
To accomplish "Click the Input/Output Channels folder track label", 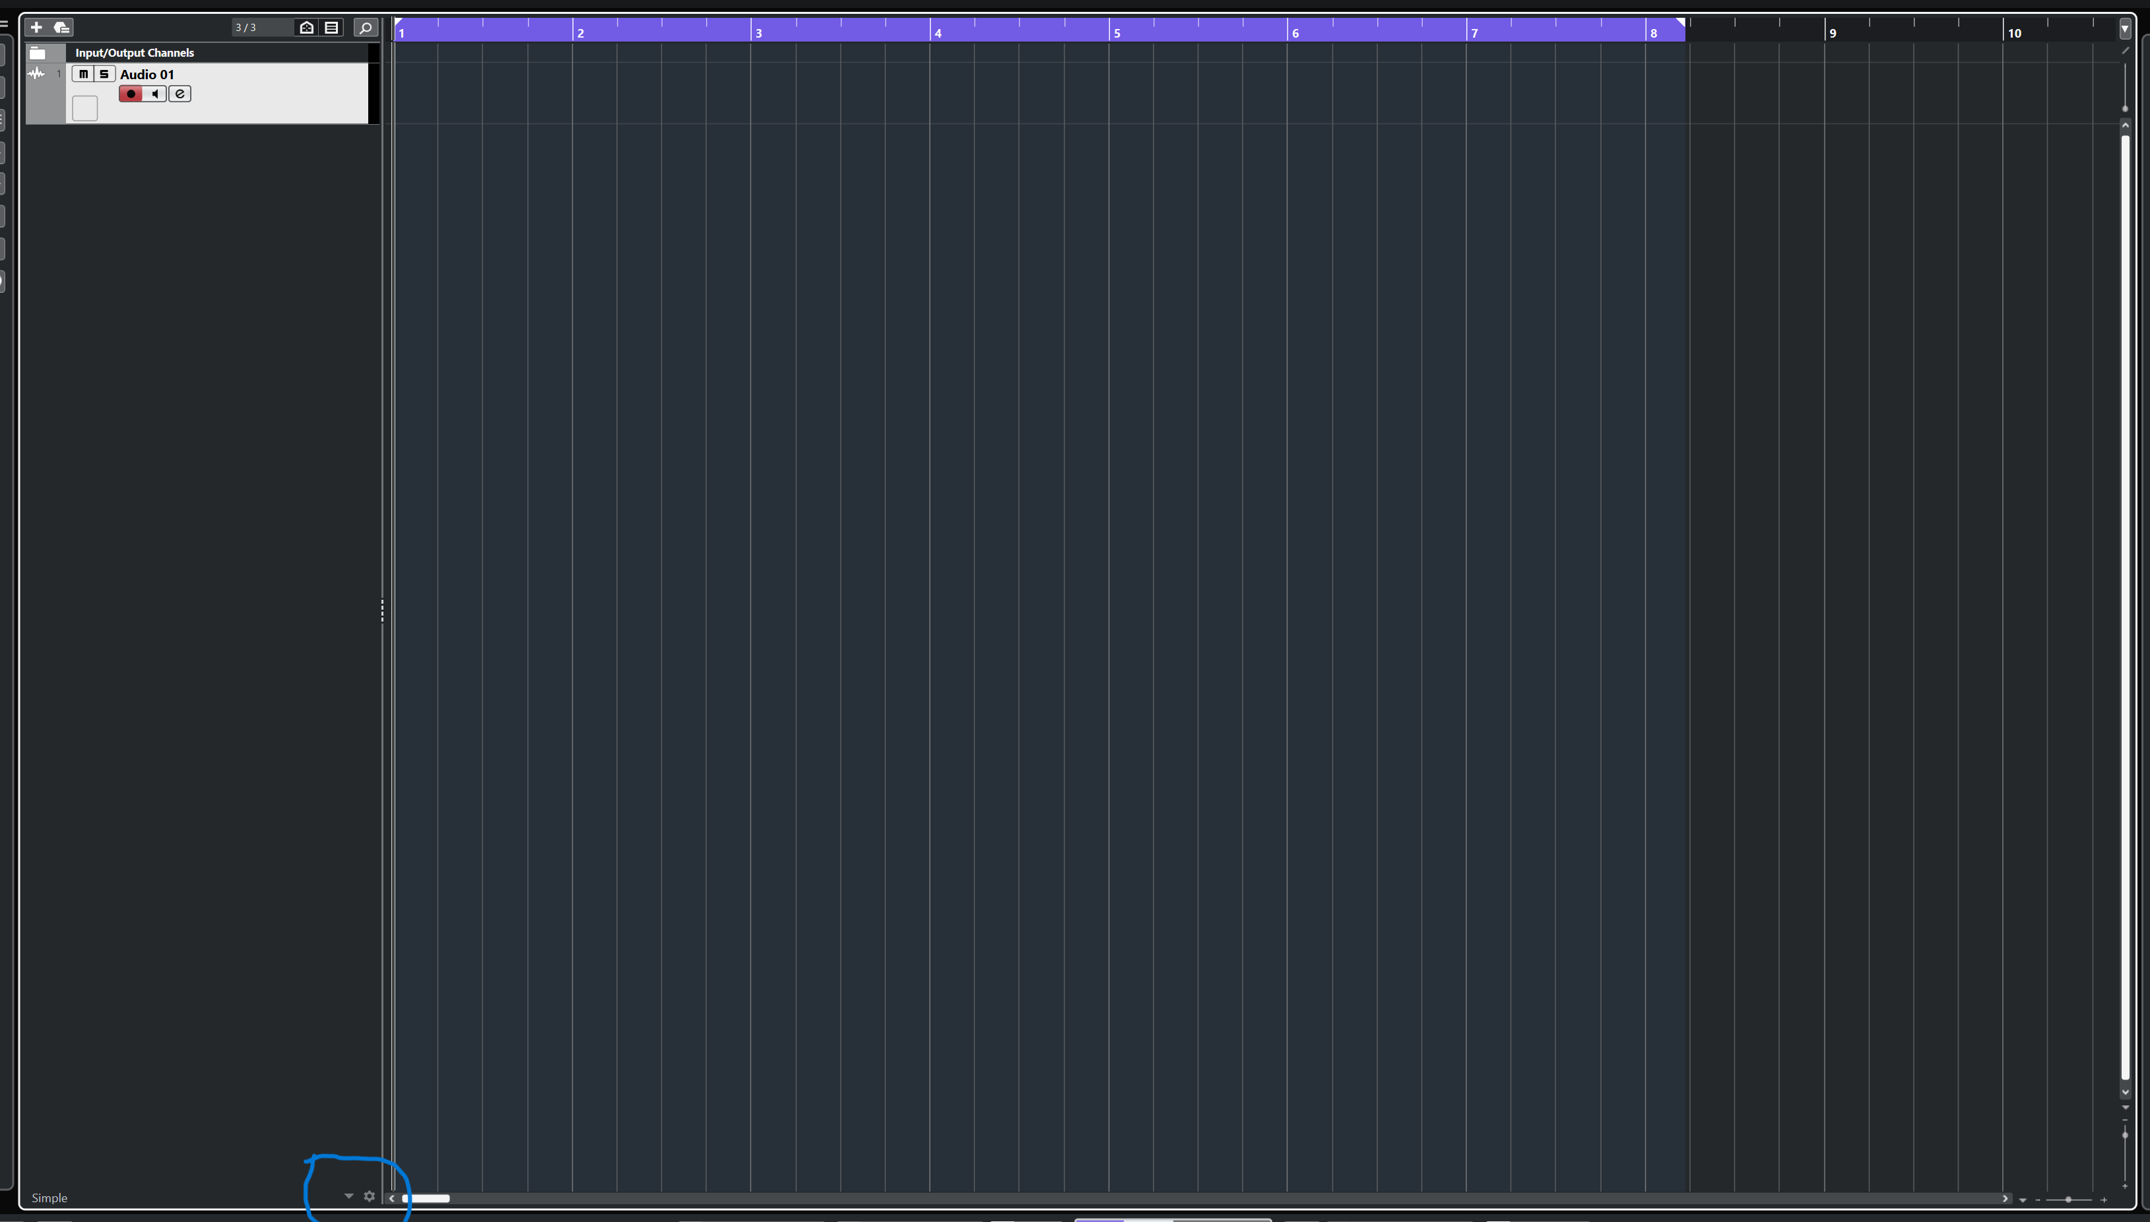I will click(x=134, y=53).
